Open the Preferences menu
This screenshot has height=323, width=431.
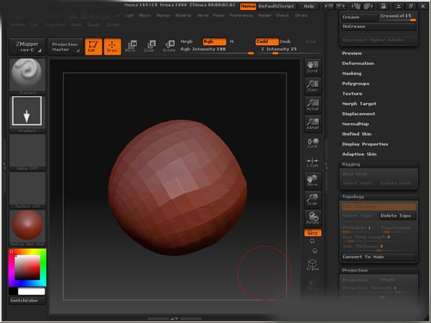(x=241, y=14)
